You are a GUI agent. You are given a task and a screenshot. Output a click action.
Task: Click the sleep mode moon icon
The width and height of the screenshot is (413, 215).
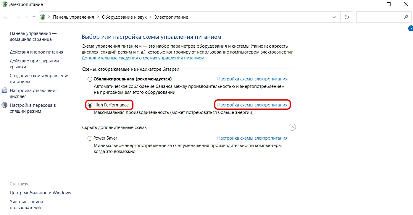[4, 105]
